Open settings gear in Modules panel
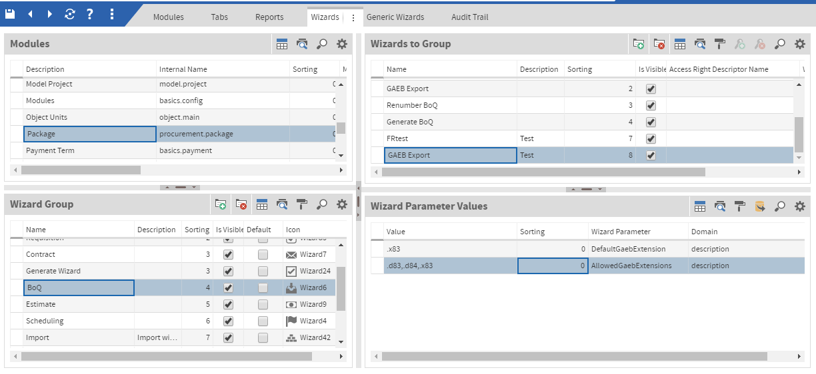Screen dimensions: 816x374 coord(342,44)
